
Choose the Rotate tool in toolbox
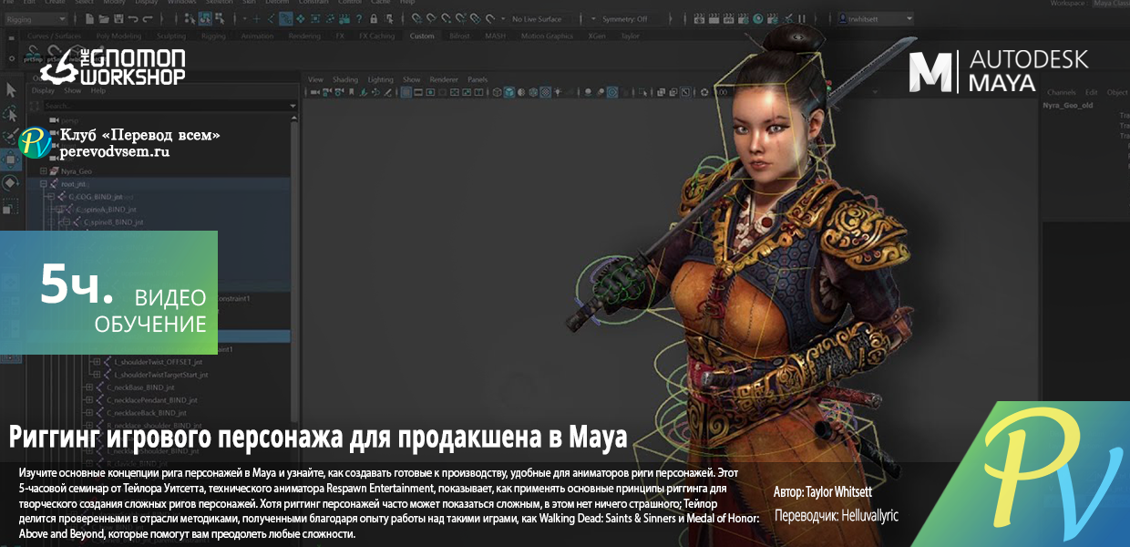[x=10, y=183]
